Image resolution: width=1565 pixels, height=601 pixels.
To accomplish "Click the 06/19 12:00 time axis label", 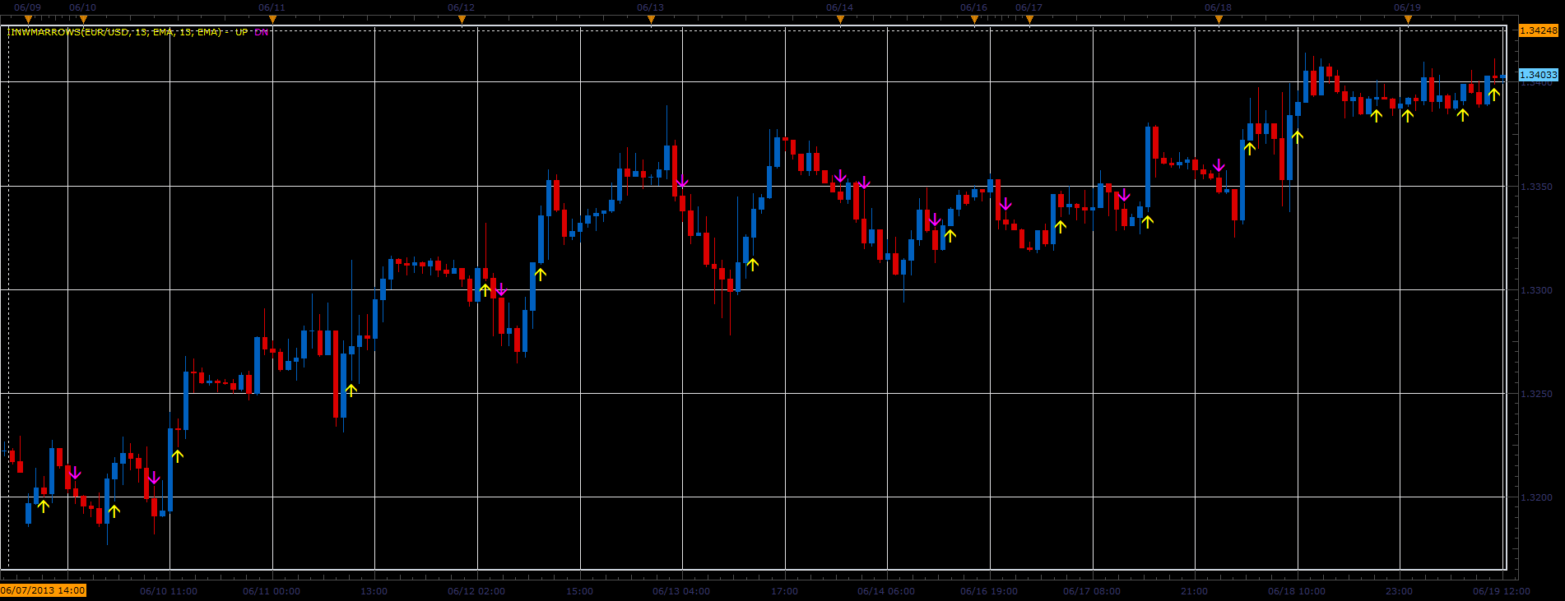I will (x=1502, y=591).
